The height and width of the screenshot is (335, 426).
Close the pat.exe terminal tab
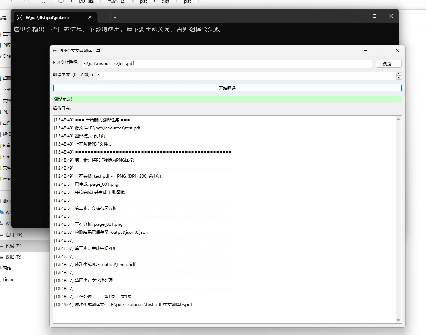pyautogui.click(x=90, y=17)
